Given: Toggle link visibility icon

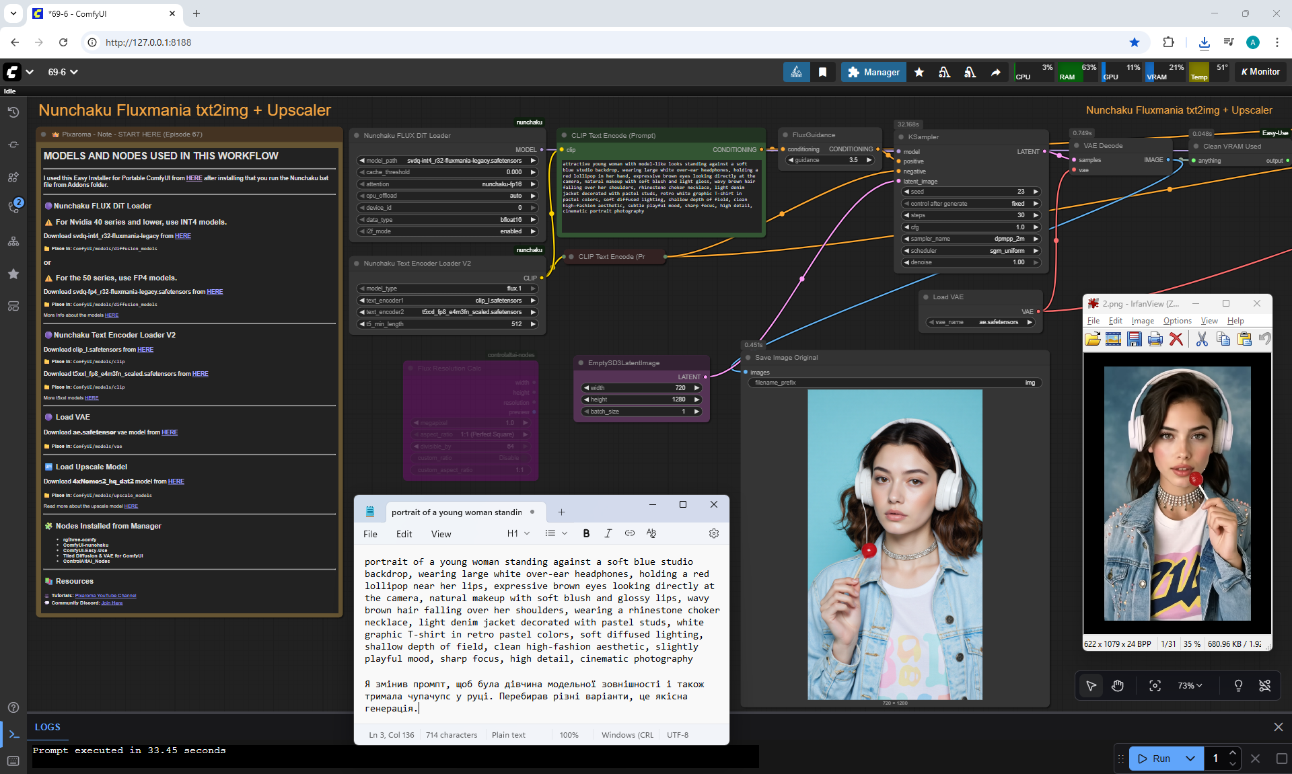Looking at the screenshot, I should 1264,685.
